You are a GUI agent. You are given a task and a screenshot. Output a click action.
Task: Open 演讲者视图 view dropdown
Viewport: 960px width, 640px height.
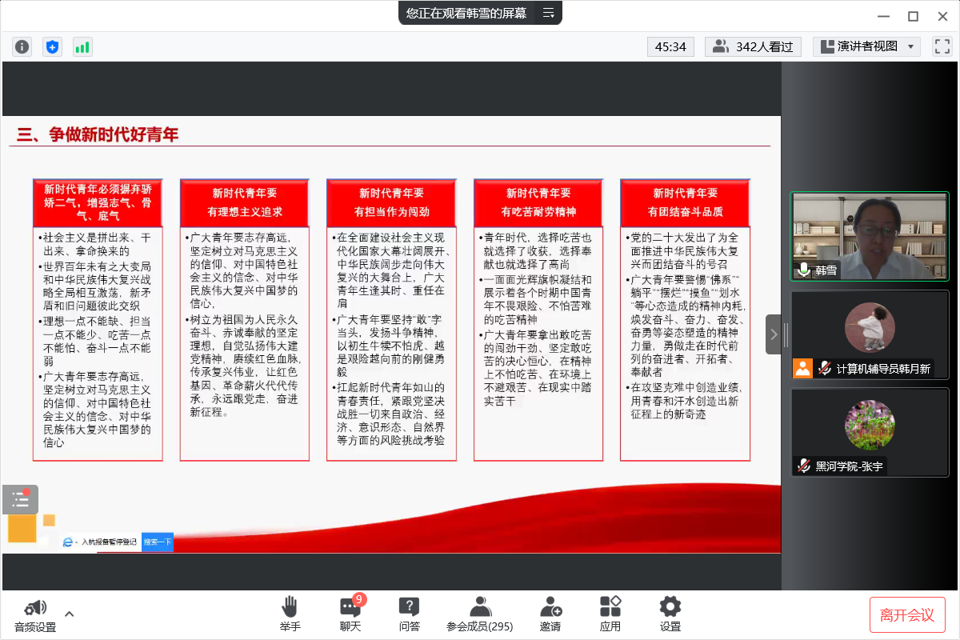tap(866, 47)
